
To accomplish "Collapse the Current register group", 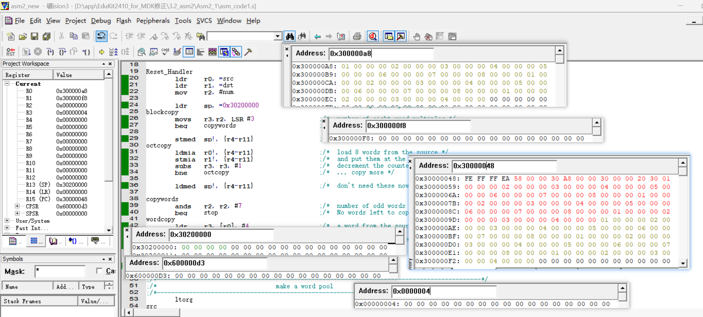I will pyautogui.click(x=7, y=83).
